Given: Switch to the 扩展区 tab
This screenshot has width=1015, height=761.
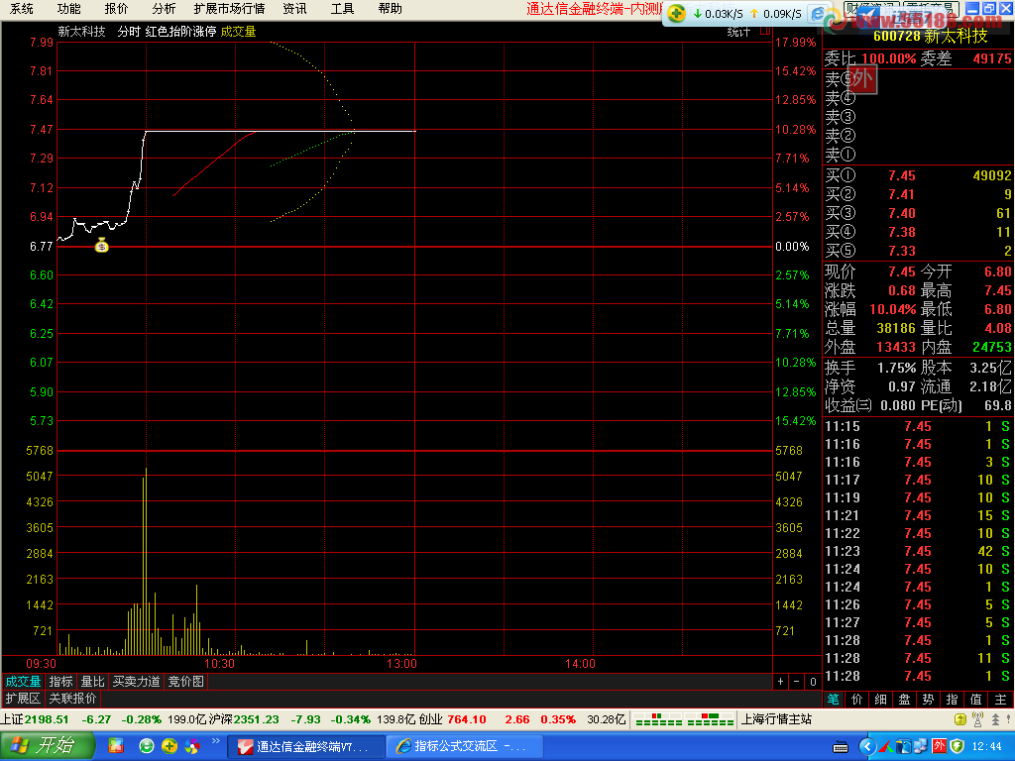Looking at the screenshot, I should point(23,699).
